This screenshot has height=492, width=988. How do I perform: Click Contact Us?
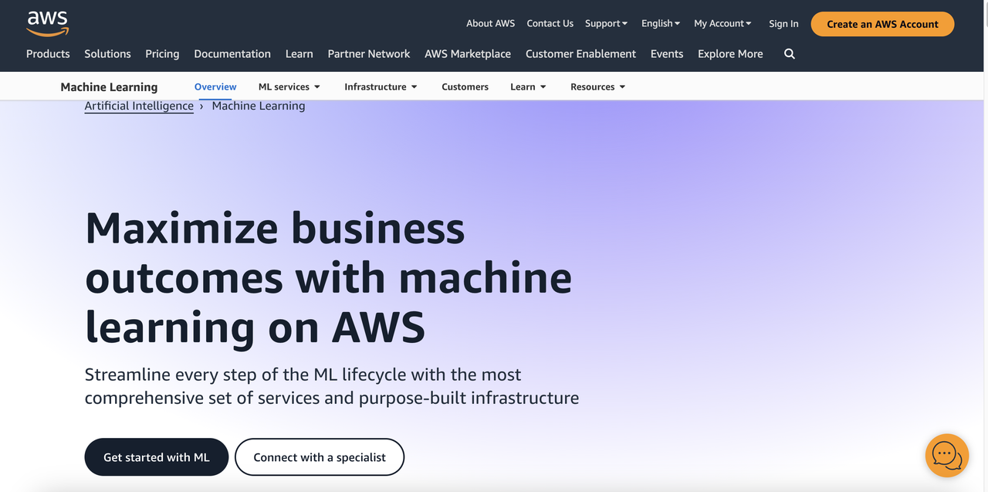coord(550,24)
